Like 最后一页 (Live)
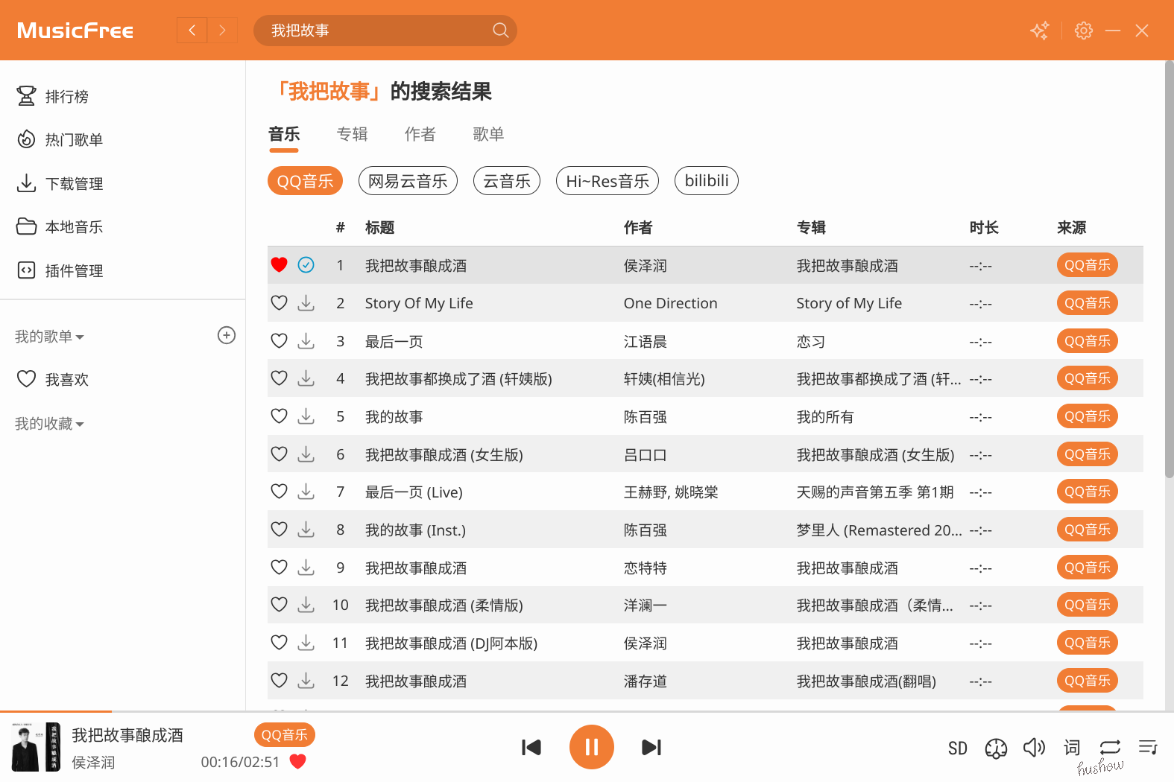This screenshot has height=782, width=1174. point(280,492)
